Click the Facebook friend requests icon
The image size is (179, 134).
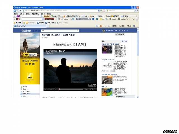34,31
